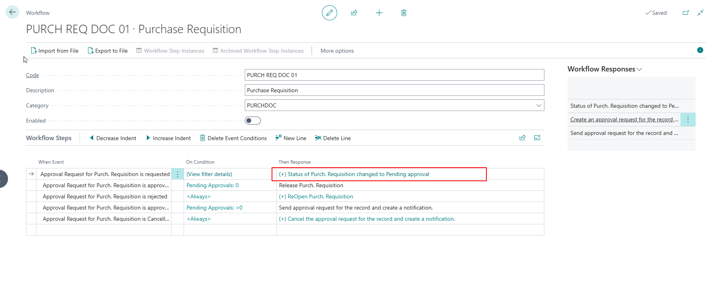The height and width of the screenshot is (287, 706).
Task: Click the share icon in header
Action: [x=354, y=13]
